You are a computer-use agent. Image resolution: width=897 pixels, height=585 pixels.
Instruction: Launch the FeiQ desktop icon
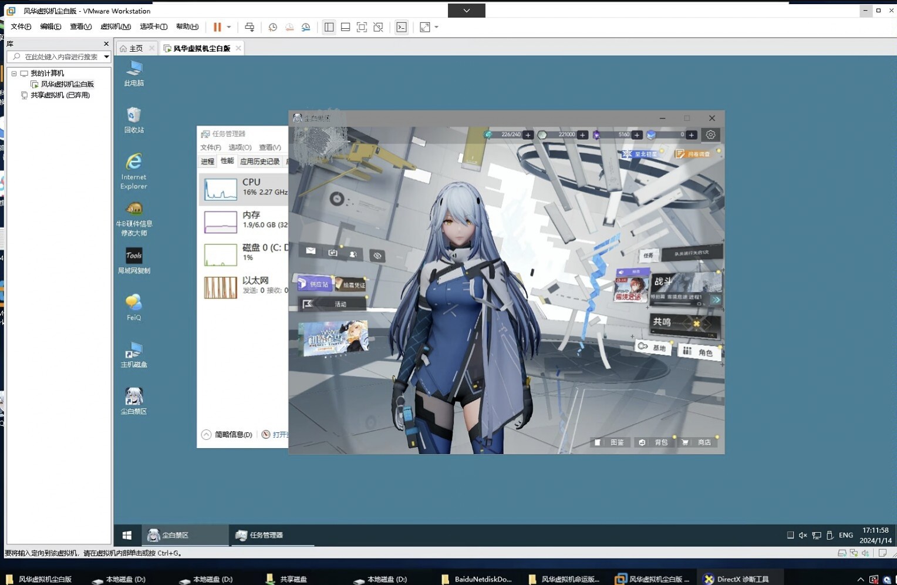pos(134,307)
